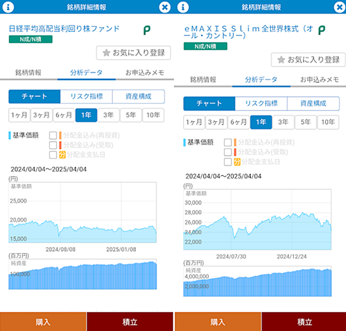Select チャート segment in left panel
The width and height of the screenshot is (346, 331).
point(34,96)
